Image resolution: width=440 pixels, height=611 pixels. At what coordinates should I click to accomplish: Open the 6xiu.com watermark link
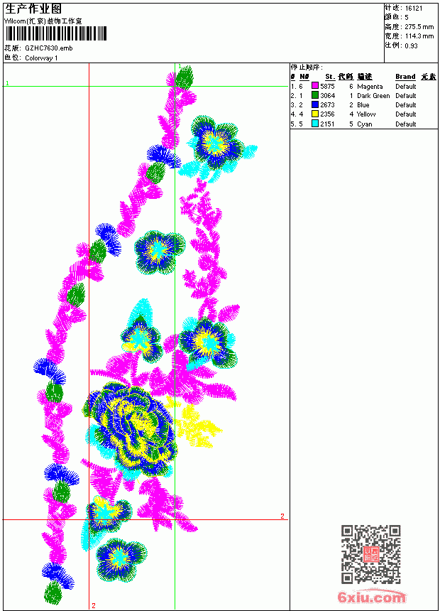pos(371,597)
